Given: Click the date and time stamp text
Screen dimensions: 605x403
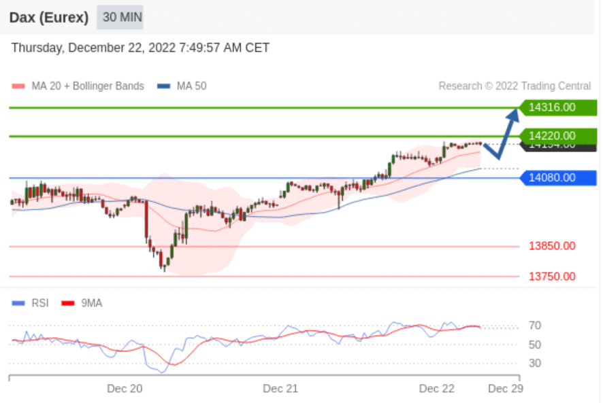Looking at the screenshot, I should [140, 48].
